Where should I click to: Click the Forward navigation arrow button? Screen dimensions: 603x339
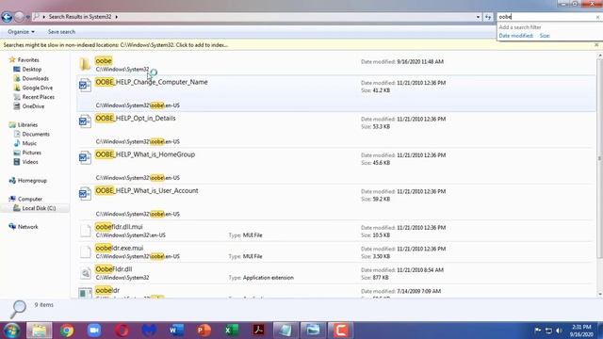19,17
